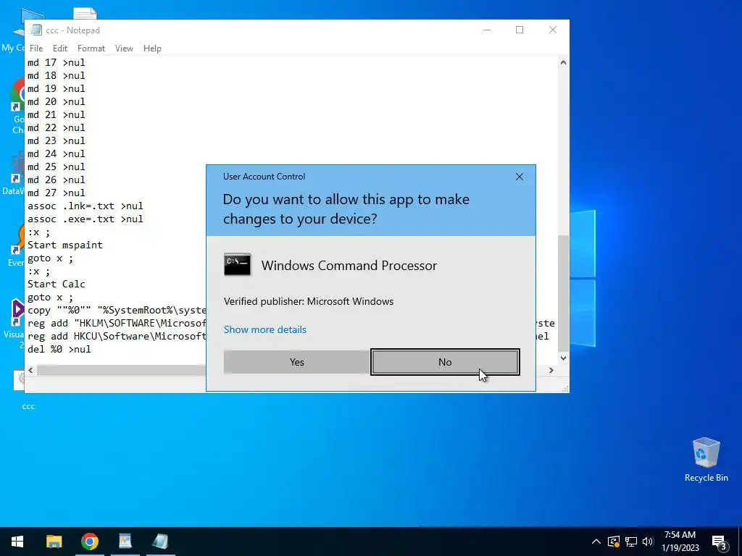The width and height of the screenshot is (742, 556).
Task: Open Notepad's View menu
Action: (x=124, y=49)
